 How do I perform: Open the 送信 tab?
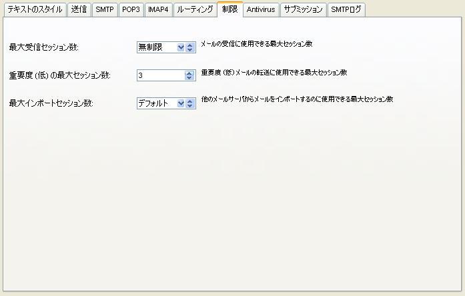tap(79, 10)
